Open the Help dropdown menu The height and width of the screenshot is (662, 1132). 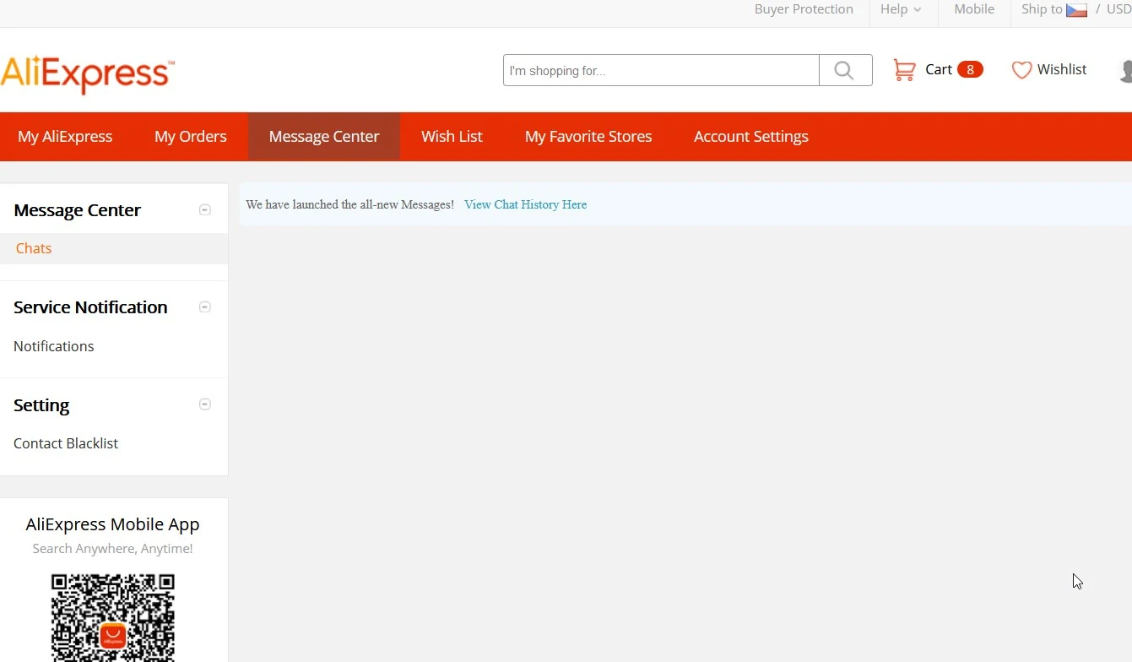click(901, 9)
